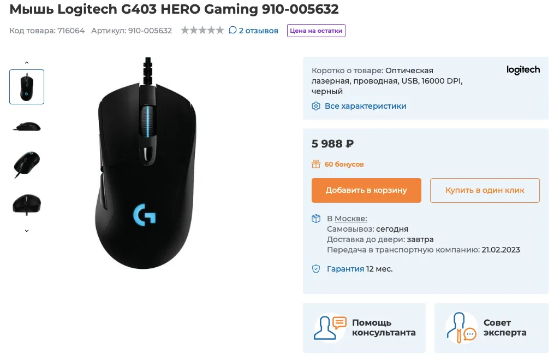Click the gift icon next to 60 бонусов
Image resolution: width=554 pixels, height=359 pixels.
point(316,164)
